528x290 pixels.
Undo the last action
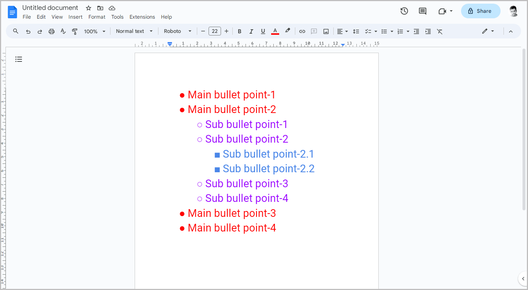click(28, 31)
